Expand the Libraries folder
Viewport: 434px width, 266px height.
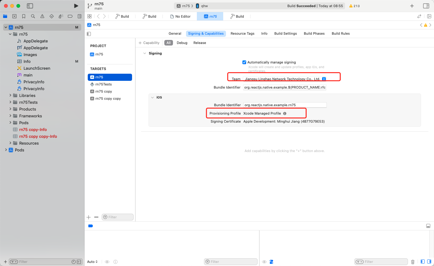click(x=10, y=95)
